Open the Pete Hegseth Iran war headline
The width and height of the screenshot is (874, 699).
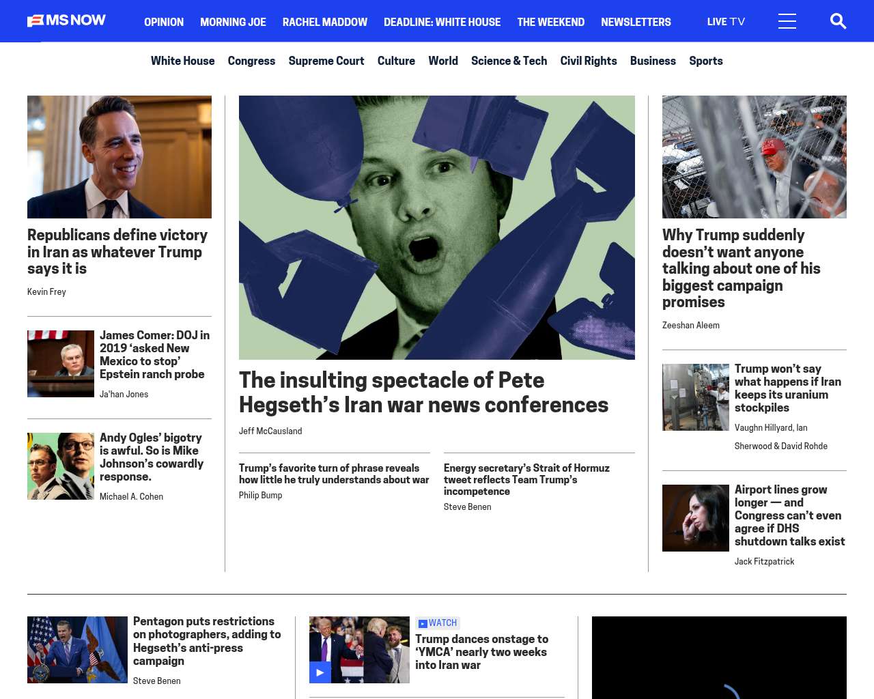click(x=423, y=393)
